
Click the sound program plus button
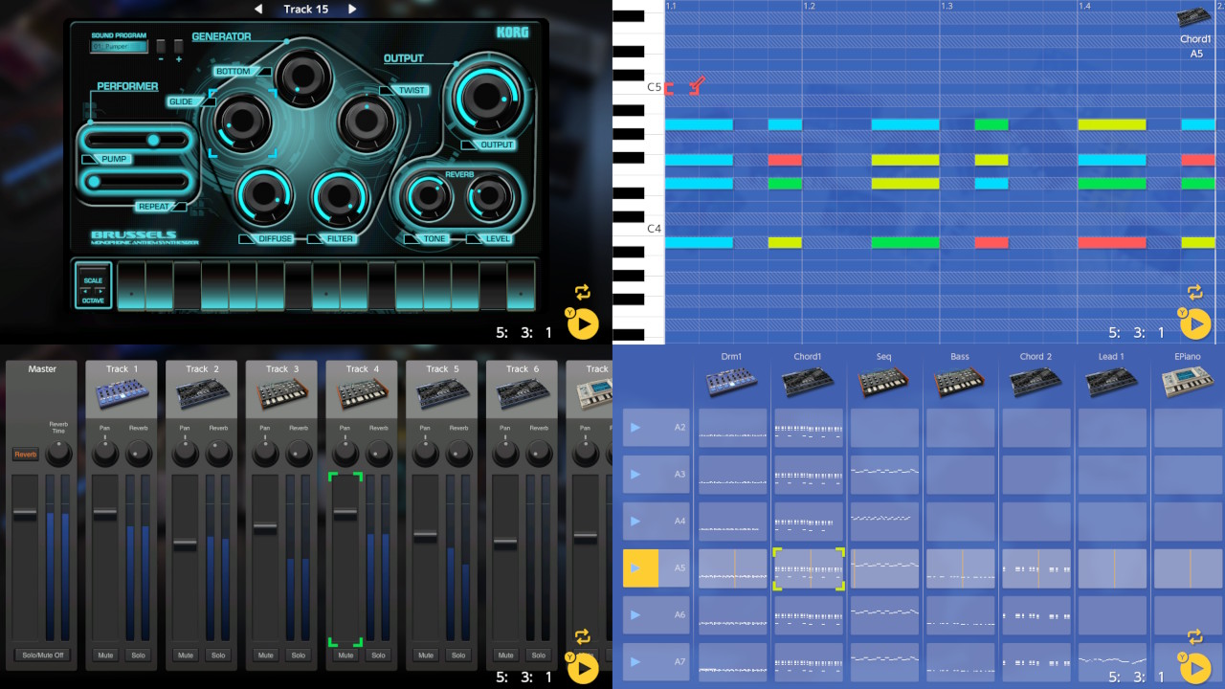coord(178,46)
